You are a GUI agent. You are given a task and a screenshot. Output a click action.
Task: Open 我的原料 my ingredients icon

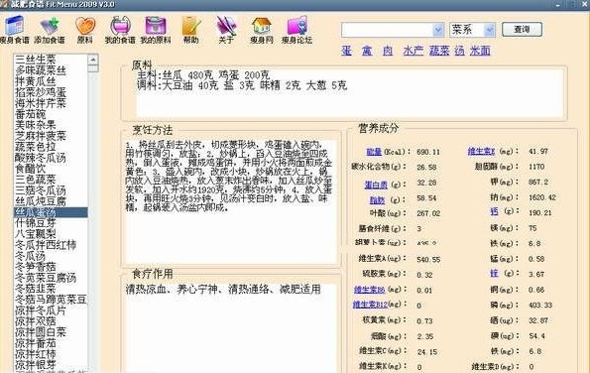coord(156,30)
